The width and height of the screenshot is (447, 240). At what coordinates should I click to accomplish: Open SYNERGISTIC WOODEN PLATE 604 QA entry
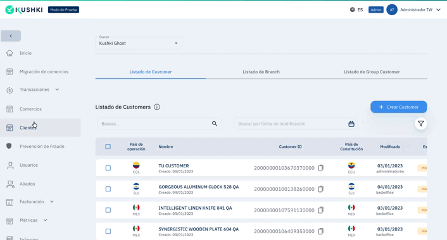[x=199, y=229]
